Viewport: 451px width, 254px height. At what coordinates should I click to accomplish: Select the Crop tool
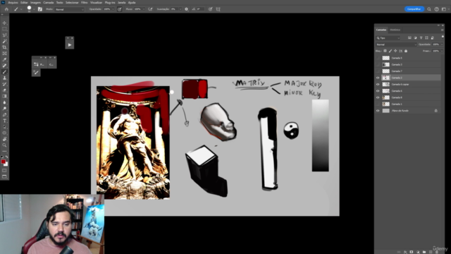(4, 47)
